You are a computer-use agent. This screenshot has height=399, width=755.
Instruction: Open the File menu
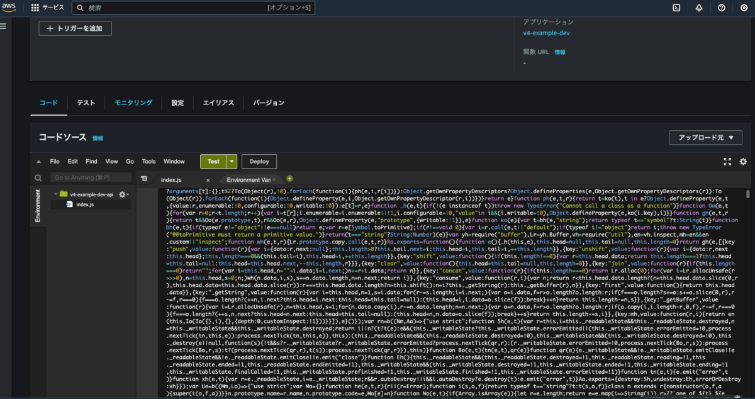click(55, 162)
